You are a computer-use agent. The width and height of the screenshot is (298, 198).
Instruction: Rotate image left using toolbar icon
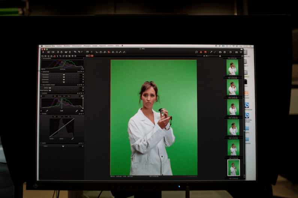(x=58, y=52)
